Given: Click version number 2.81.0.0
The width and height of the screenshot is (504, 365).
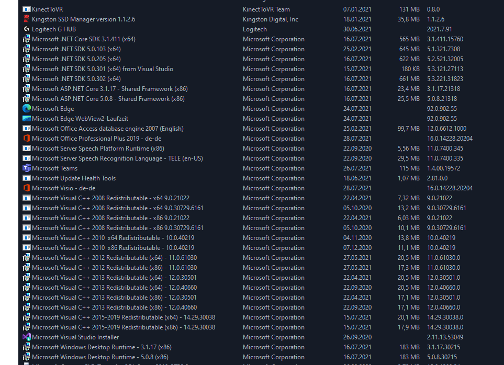Looking at the screenshot, I should 437,178.
